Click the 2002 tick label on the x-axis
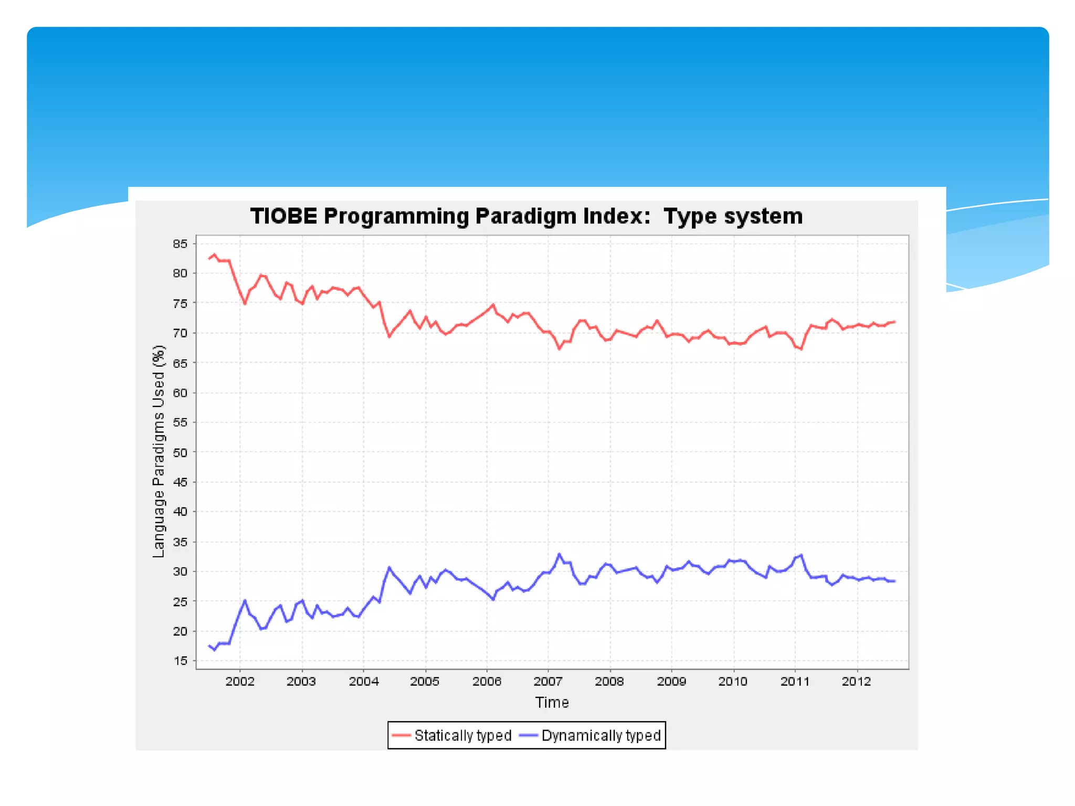The width and height of the screenshot is (1075, 806). point(240,681)
